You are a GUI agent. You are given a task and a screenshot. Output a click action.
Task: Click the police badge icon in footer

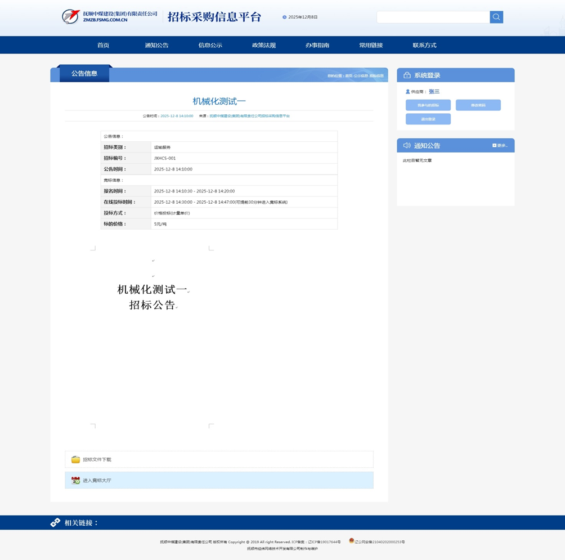point(351,540)
